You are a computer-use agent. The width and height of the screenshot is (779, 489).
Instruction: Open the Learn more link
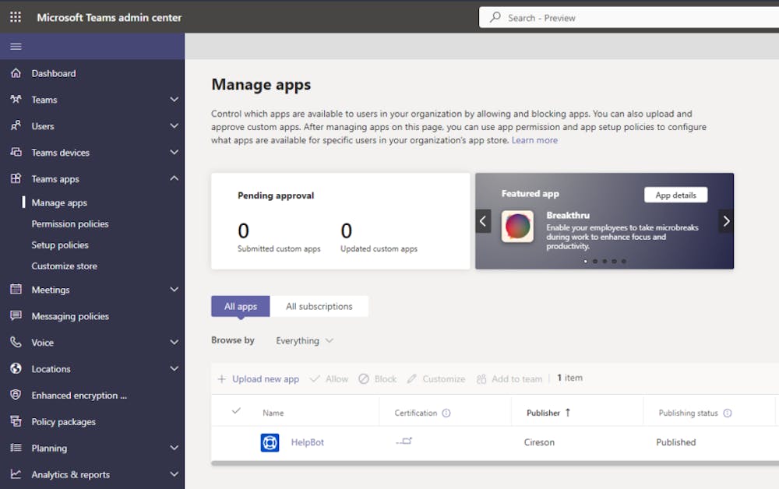(x=534, y=139)
